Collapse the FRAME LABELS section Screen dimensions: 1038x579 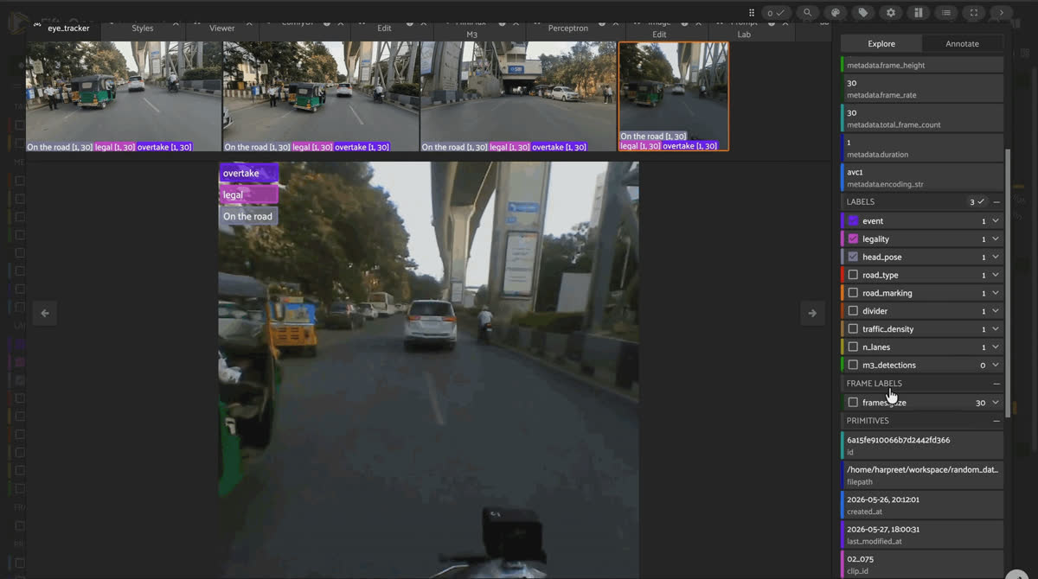tap(996, 384)
